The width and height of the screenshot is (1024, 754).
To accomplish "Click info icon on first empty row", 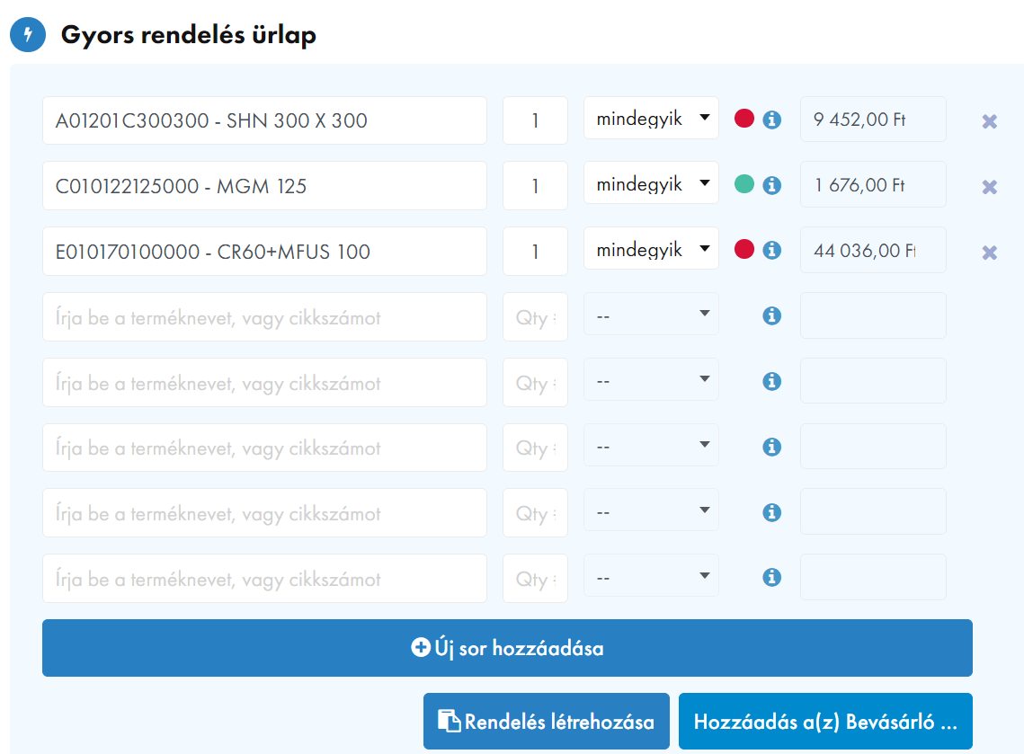I will point(771,316).
